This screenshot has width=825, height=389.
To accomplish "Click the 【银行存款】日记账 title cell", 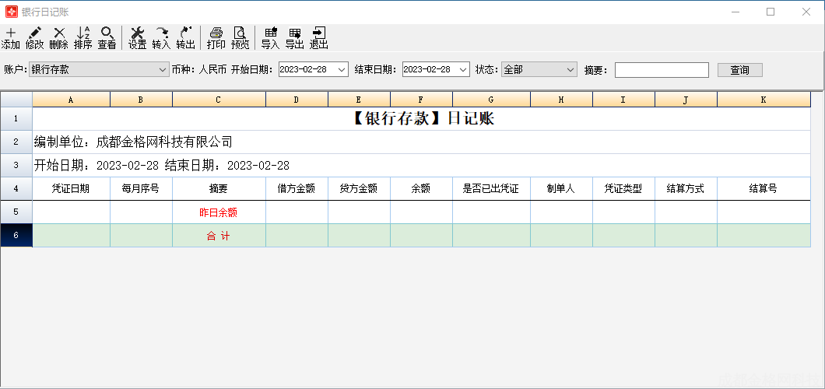I will click(421, 119).
